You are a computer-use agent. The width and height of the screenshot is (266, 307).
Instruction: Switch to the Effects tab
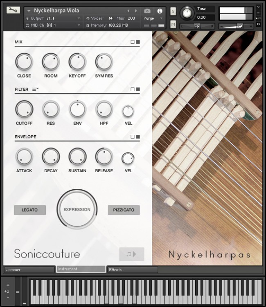[x=132, y=269]
